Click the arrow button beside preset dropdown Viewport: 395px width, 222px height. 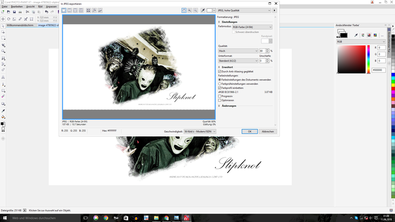pyautogui.click(x=274, y=11)
